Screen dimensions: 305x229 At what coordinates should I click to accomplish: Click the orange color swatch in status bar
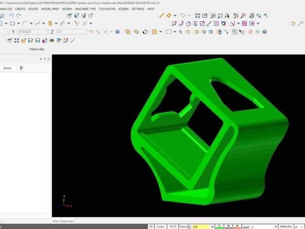point(237,227)
